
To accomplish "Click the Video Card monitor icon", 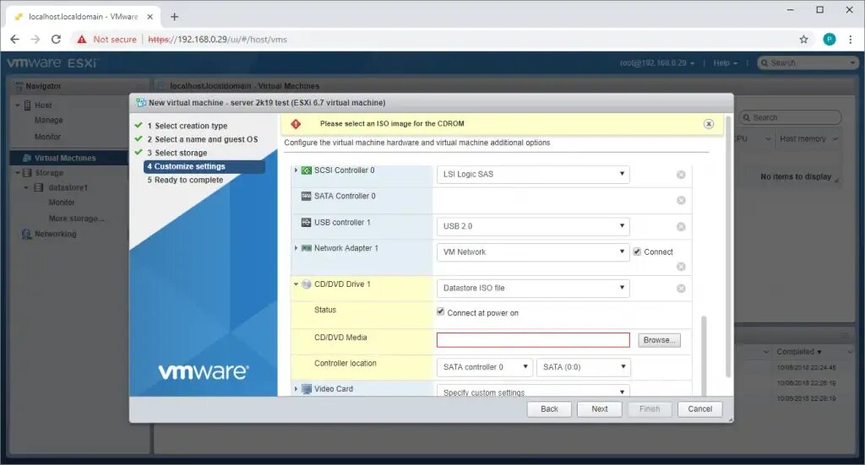I will 306,389.
